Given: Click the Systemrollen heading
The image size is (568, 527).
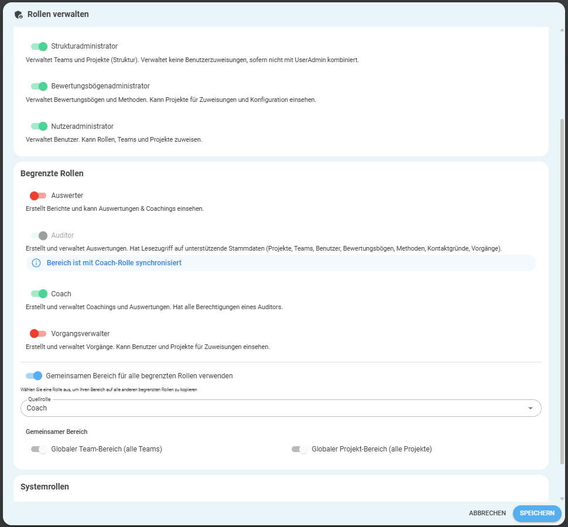Looking at the screenshot, I should (45, 487).
